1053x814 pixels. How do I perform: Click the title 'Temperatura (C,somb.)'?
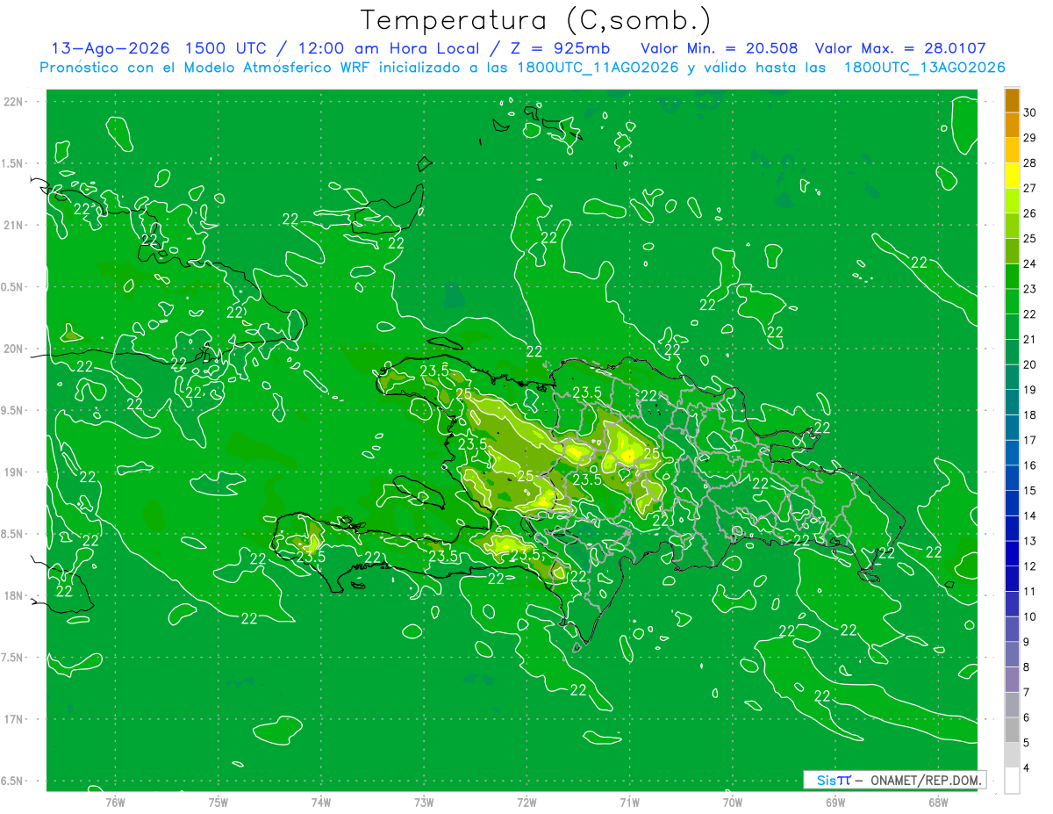pyautogui.click(x=535, y=20)
